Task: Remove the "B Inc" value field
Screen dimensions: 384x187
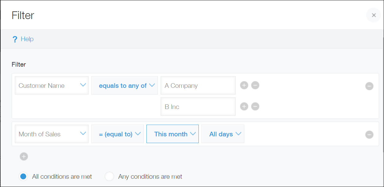Action: (x=255, y=106)
